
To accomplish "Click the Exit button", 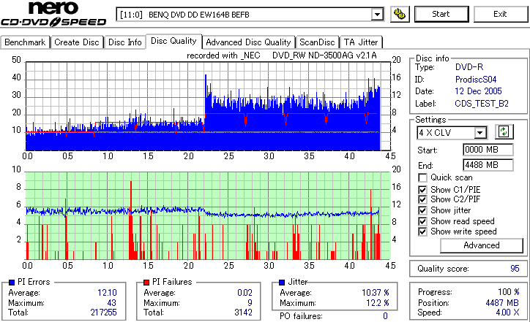I will [x=500, y=14].
